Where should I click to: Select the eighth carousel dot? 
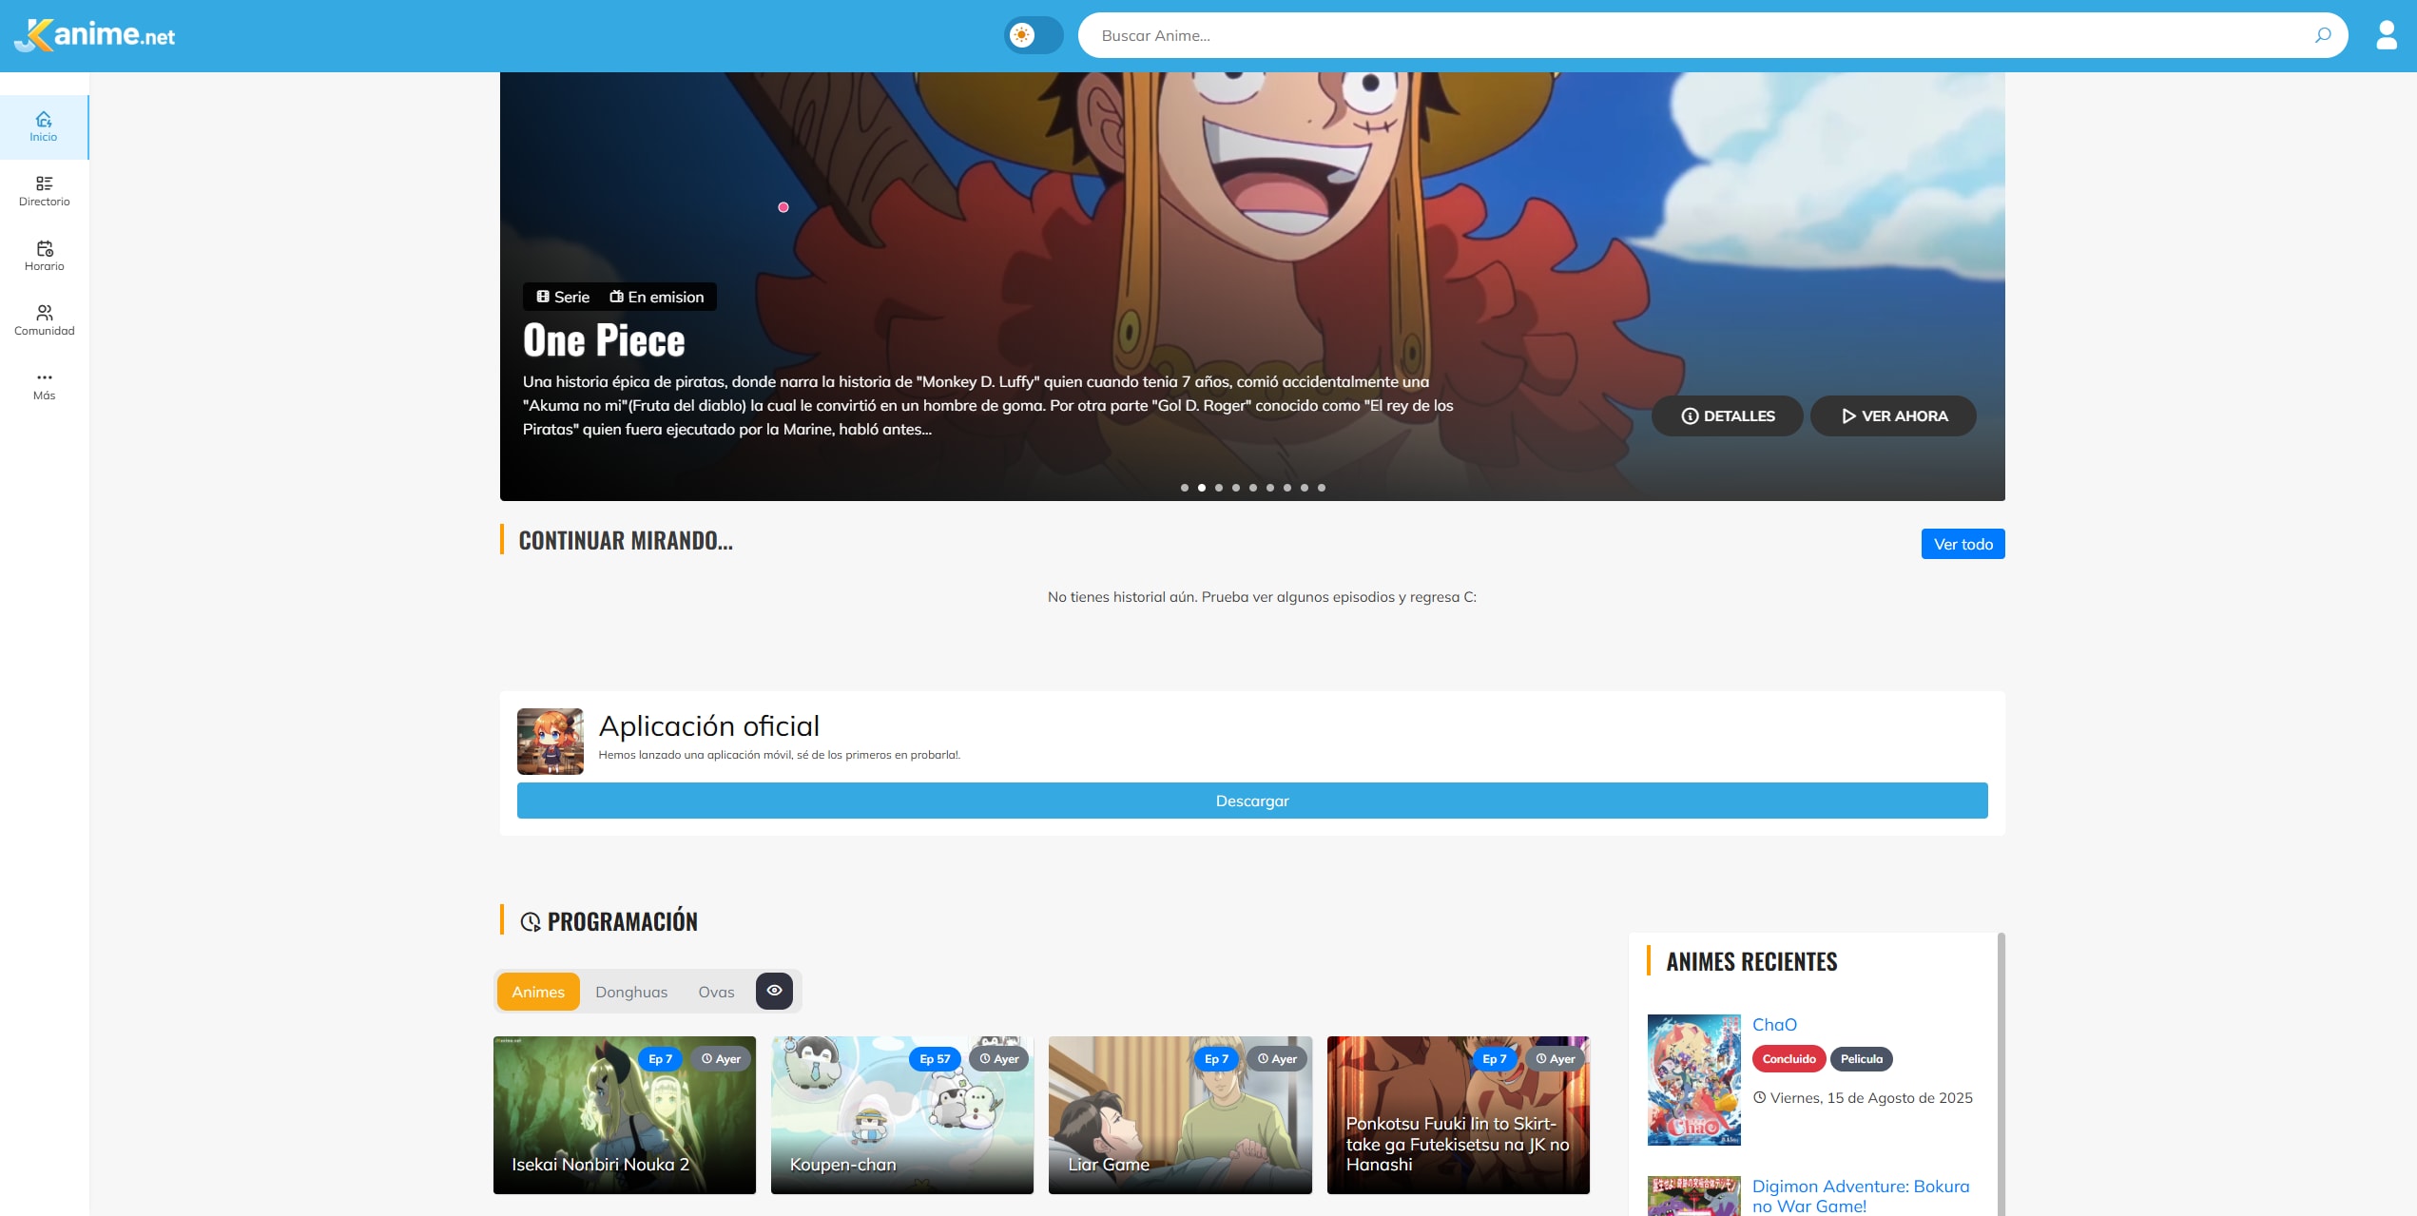tap(1304, 488)
